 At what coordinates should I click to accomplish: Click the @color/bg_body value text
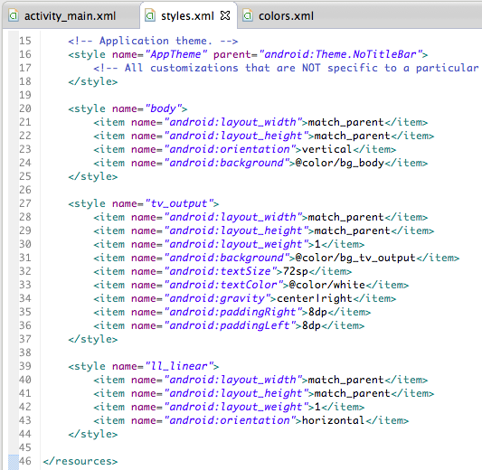340,163
